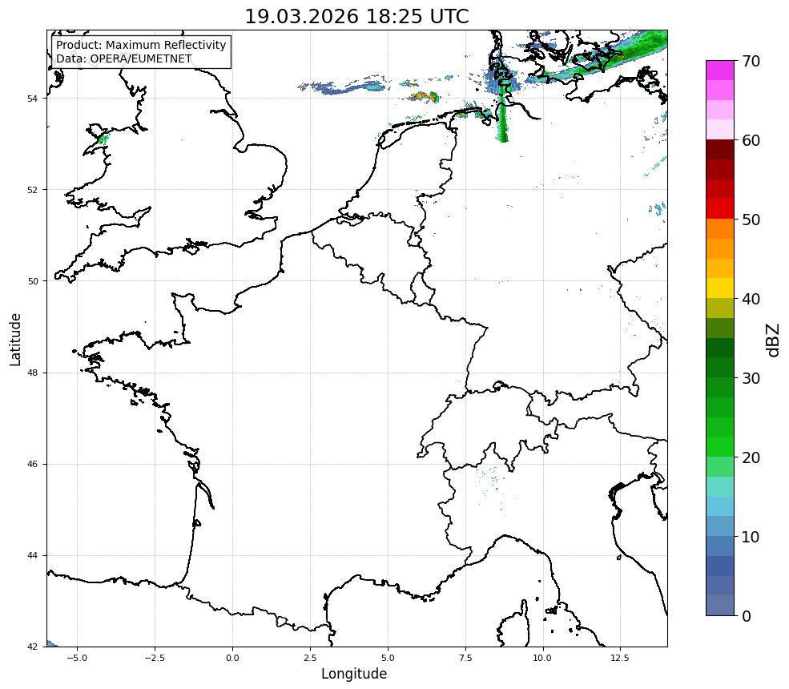The height and width of the screenshot is (689, 789).
Task: Click latitude tick label 44
Action: [32, 556]
